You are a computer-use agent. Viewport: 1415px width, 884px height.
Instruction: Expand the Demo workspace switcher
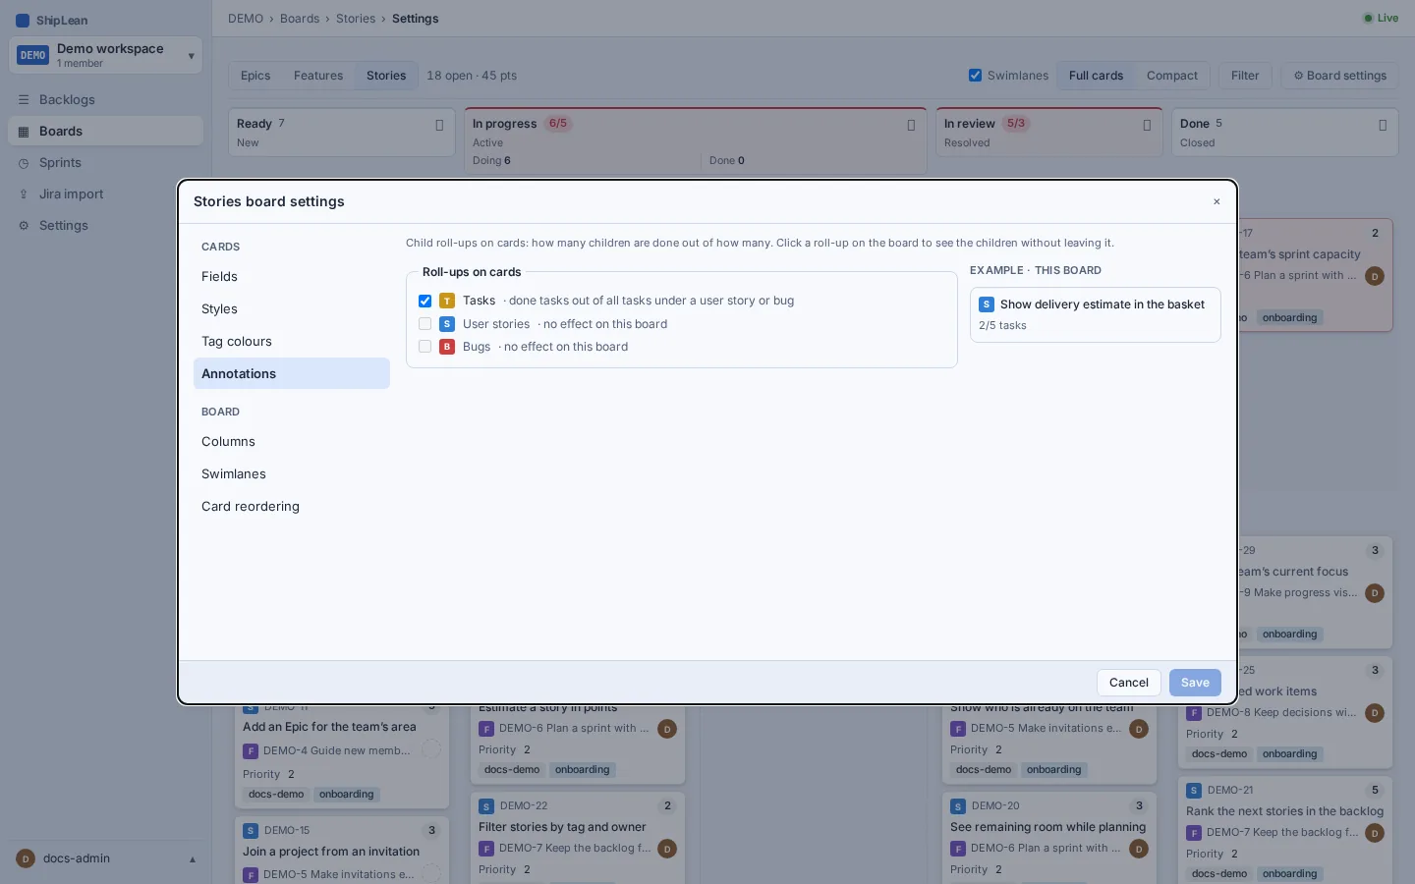[x=106, y=55]
